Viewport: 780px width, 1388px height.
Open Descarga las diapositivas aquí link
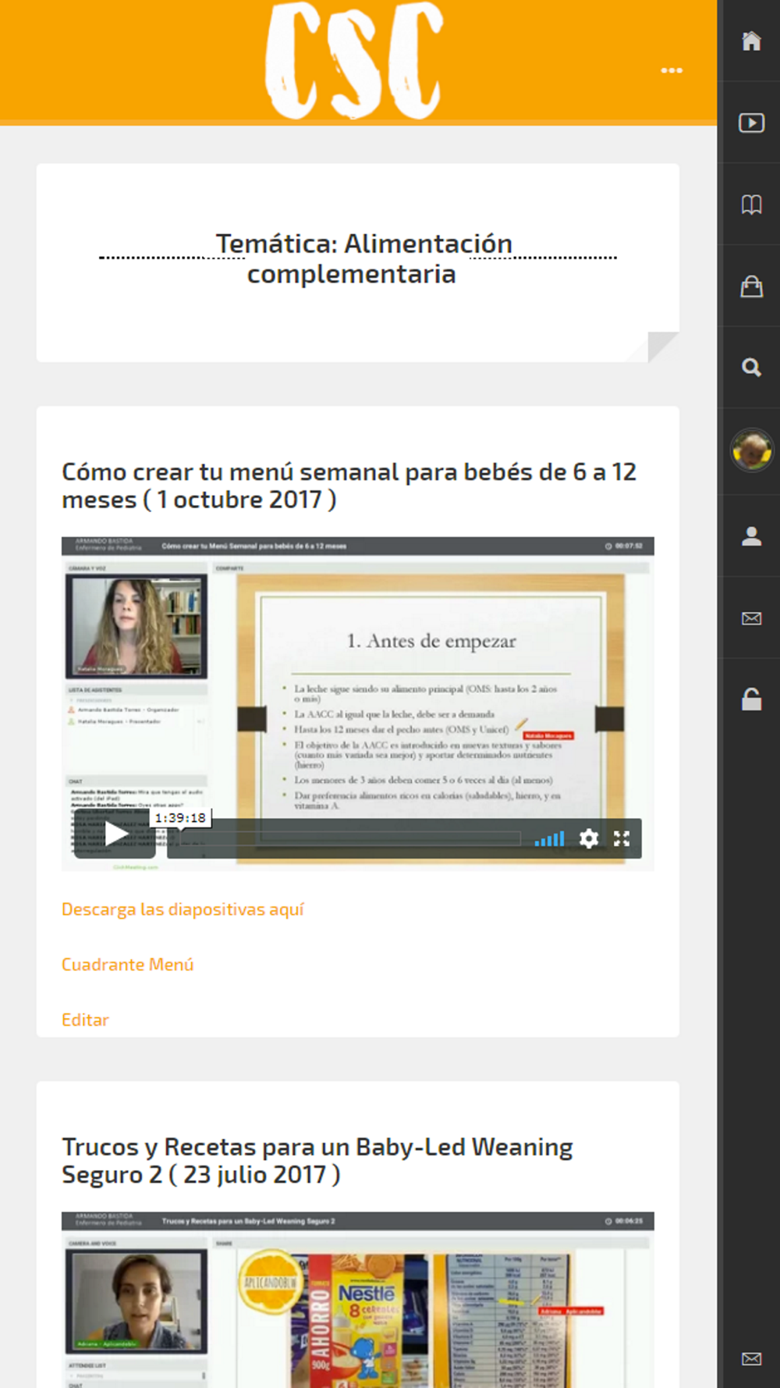pos(183,909)
